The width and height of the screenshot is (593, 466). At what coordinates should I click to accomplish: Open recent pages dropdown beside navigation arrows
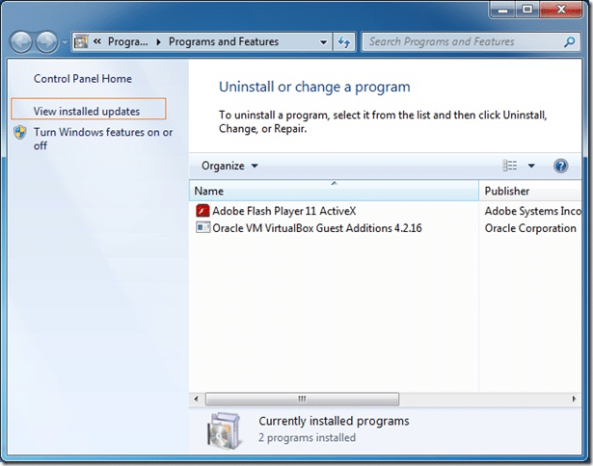click(x=65, y=42)
